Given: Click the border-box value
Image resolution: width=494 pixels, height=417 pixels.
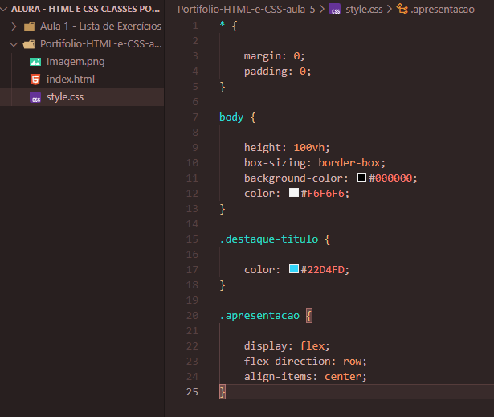Looking at the screenshot, I should 349,163.
